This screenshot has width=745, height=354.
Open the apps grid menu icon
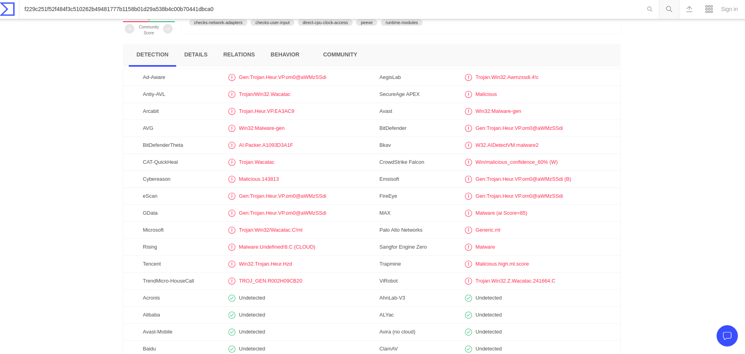709,9
